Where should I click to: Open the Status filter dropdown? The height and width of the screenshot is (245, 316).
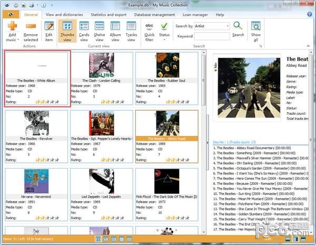164,32
